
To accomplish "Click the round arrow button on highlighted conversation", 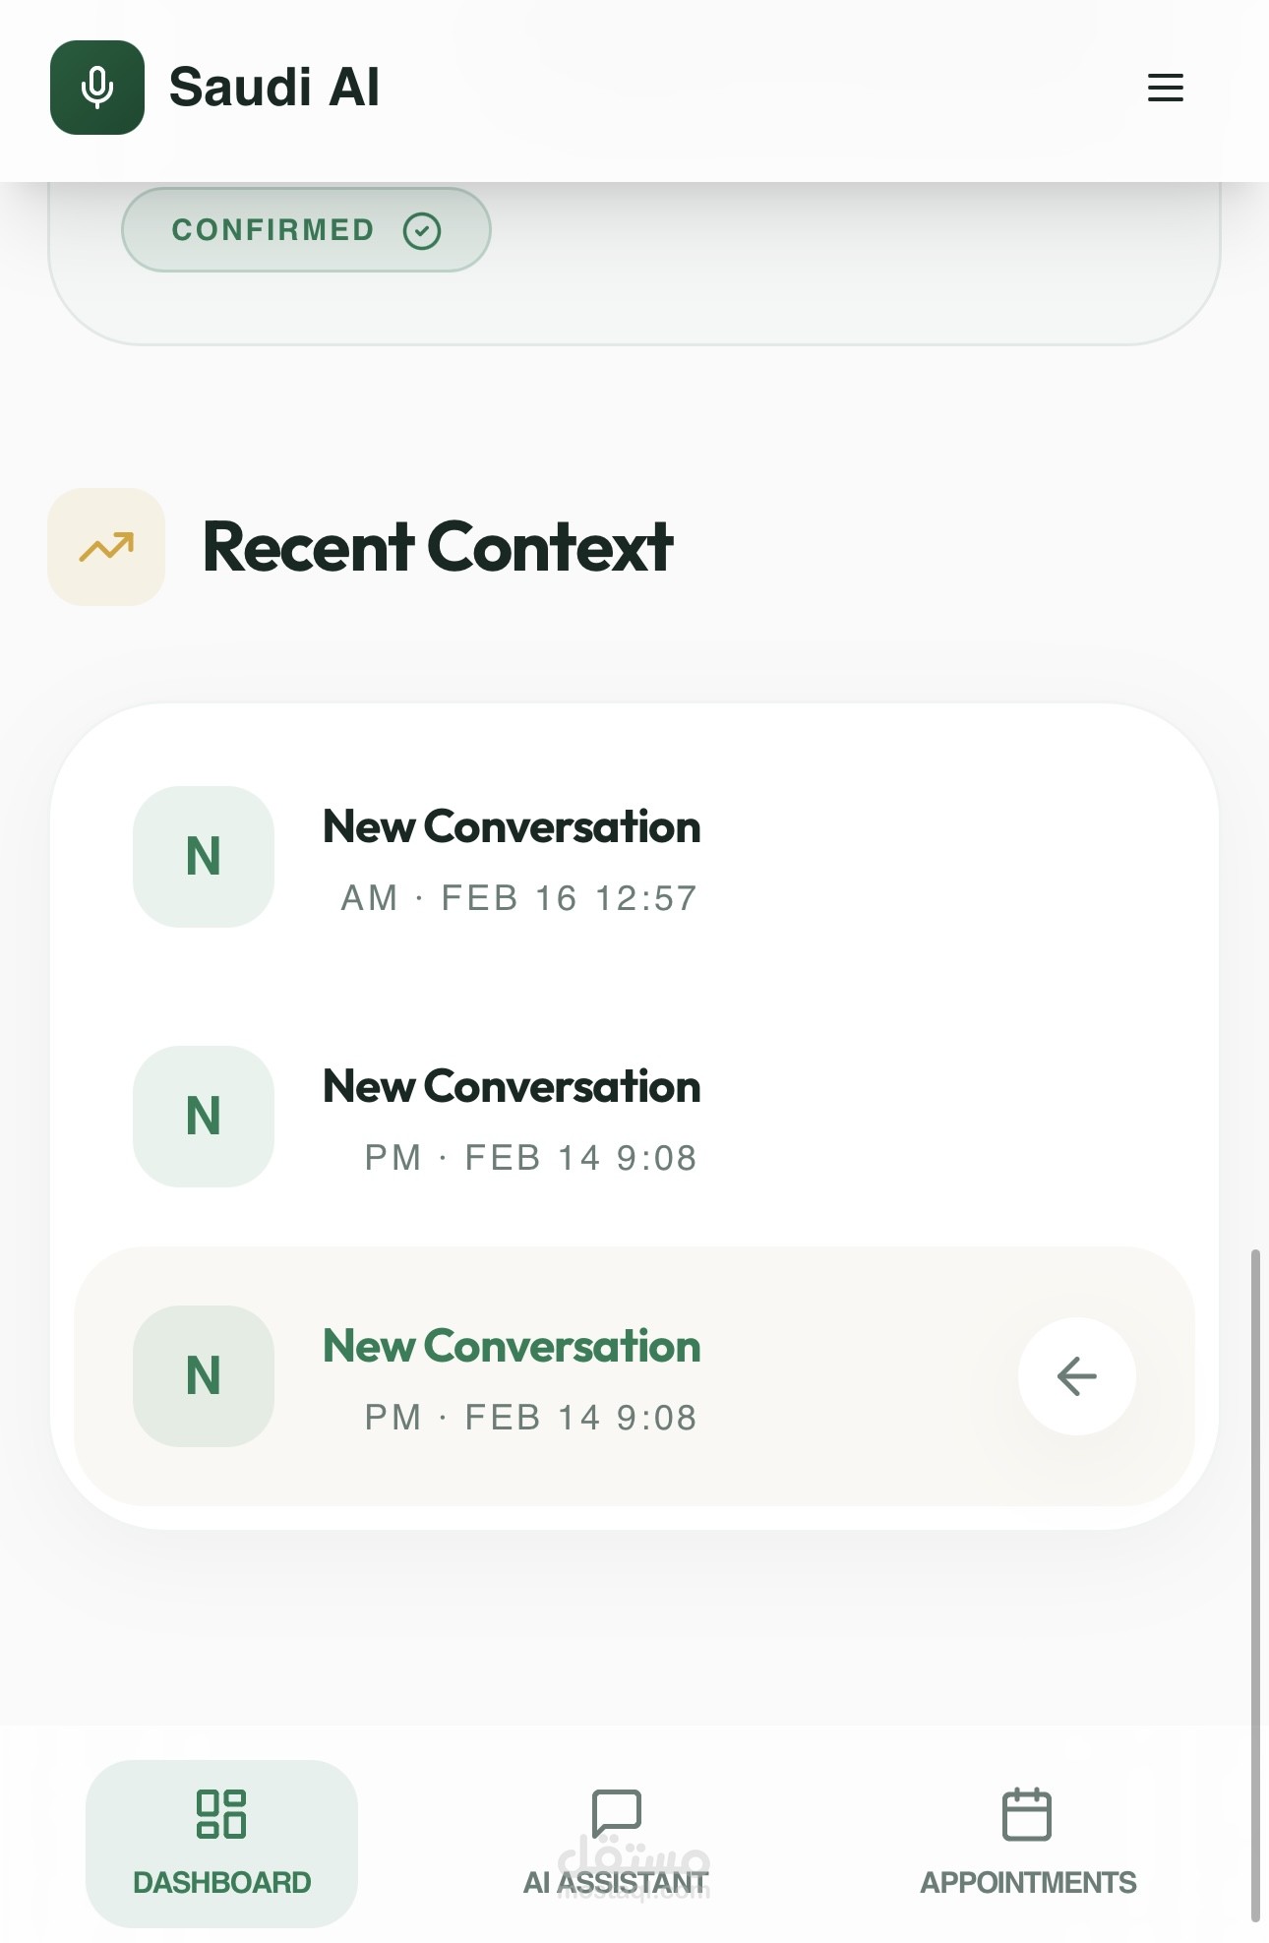I will 1076,1375.
